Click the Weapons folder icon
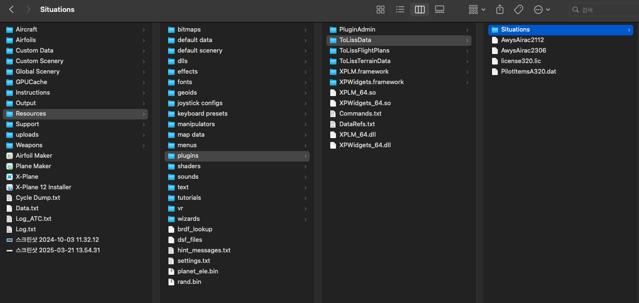 (x=10, y=145)
